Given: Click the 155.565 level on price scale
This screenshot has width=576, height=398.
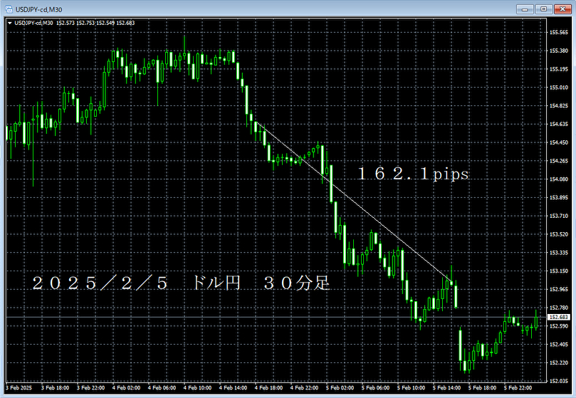Looking at the screenshot, I should (x=558, y=32).
